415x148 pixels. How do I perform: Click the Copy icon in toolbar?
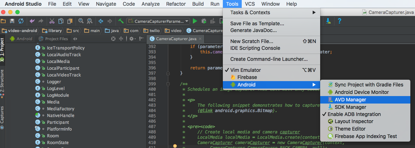coord(61,21)
